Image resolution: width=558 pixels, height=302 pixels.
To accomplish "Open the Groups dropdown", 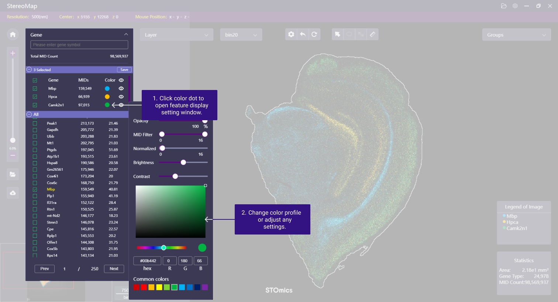I will (516, 35).
